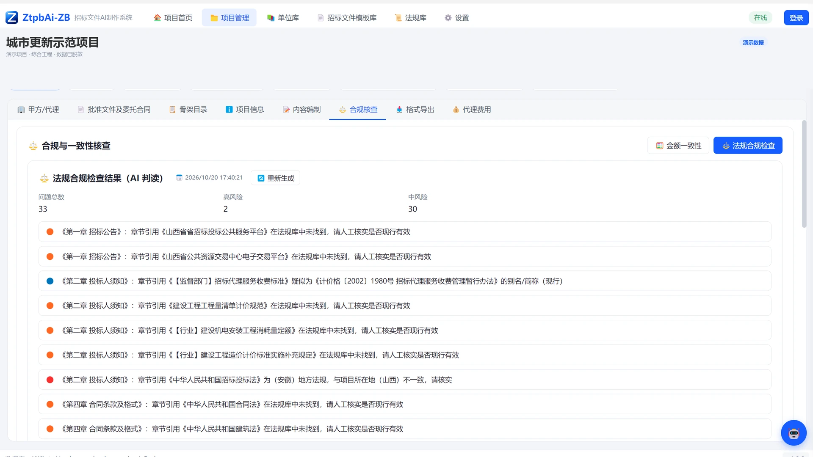Click the 问题总数 value 33
813x457 pixels.
point(43,209)
